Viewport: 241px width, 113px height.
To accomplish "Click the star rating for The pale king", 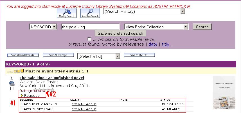I will (x=44, y=90).
